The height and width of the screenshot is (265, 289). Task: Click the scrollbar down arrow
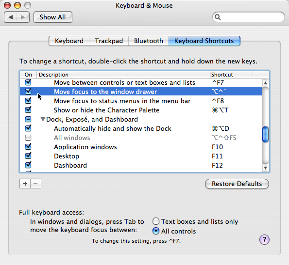click(265, 168)
